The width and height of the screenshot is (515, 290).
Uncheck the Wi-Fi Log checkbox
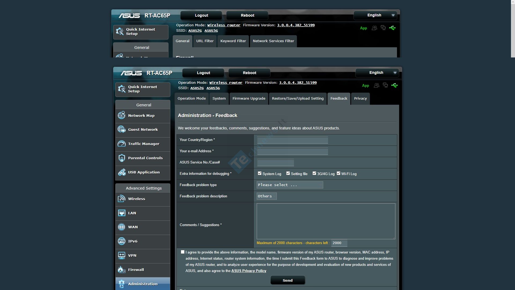click(x=339, y=173)
